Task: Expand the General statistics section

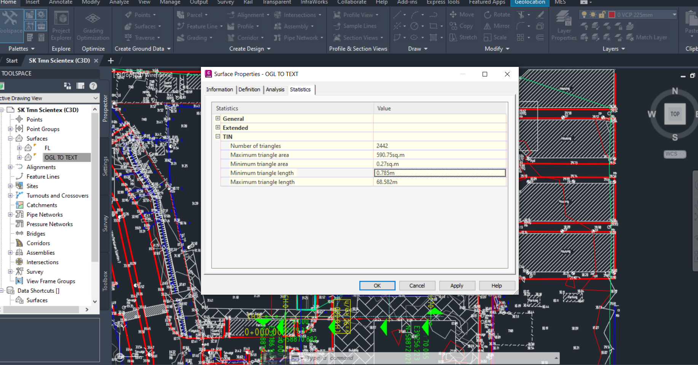Action: [218, 119]
